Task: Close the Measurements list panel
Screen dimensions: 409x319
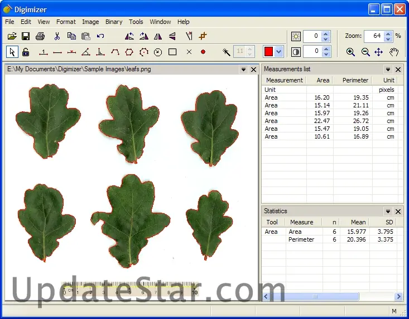Action: (x=398, y=70)
